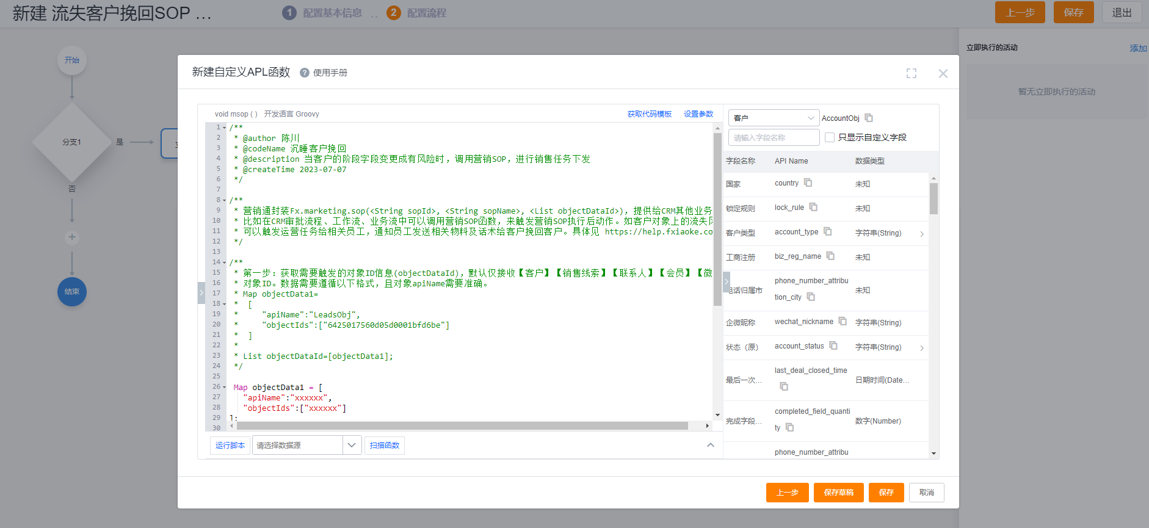This screenshot has height=528, width=1149.
Task: Click the 企微昵称 field row label
Action: pyautogui.click(x=741, y=323)
